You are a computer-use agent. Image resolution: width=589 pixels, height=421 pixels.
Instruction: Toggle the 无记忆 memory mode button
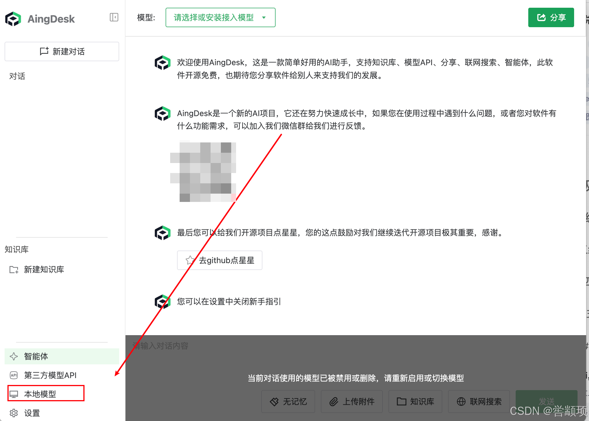[288, 402]
